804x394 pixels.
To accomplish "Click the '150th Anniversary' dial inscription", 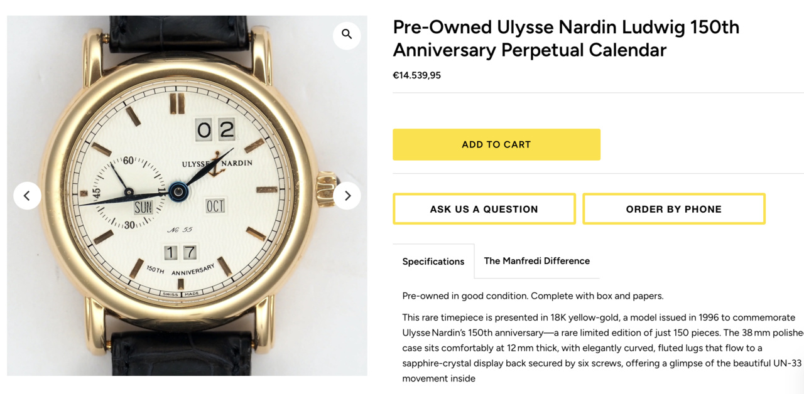I will (180, 271).
